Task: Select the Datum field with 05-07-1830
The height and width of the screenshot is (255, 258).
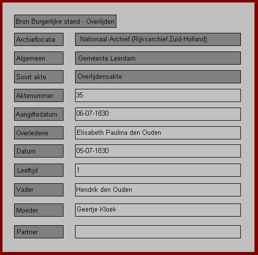Action: tap(158, 151)
